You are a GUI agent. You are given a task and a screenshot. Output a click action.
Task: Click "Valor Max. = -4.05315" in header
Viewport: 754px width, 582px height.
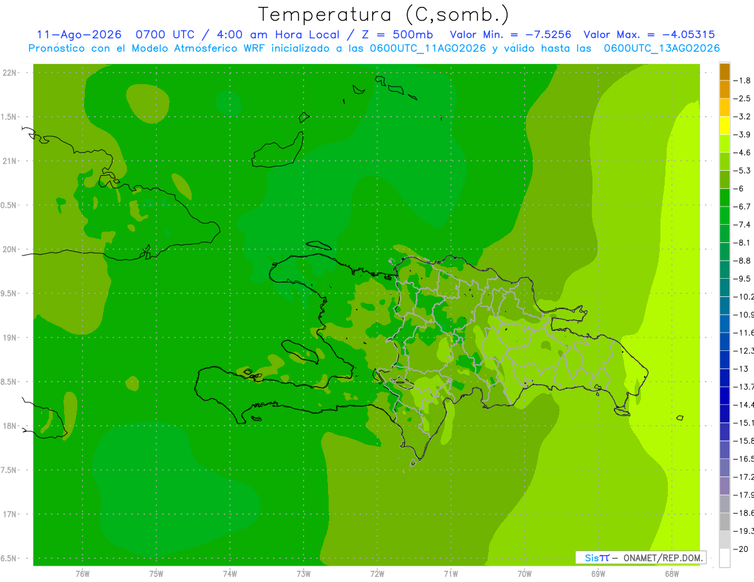click(649, 35)
